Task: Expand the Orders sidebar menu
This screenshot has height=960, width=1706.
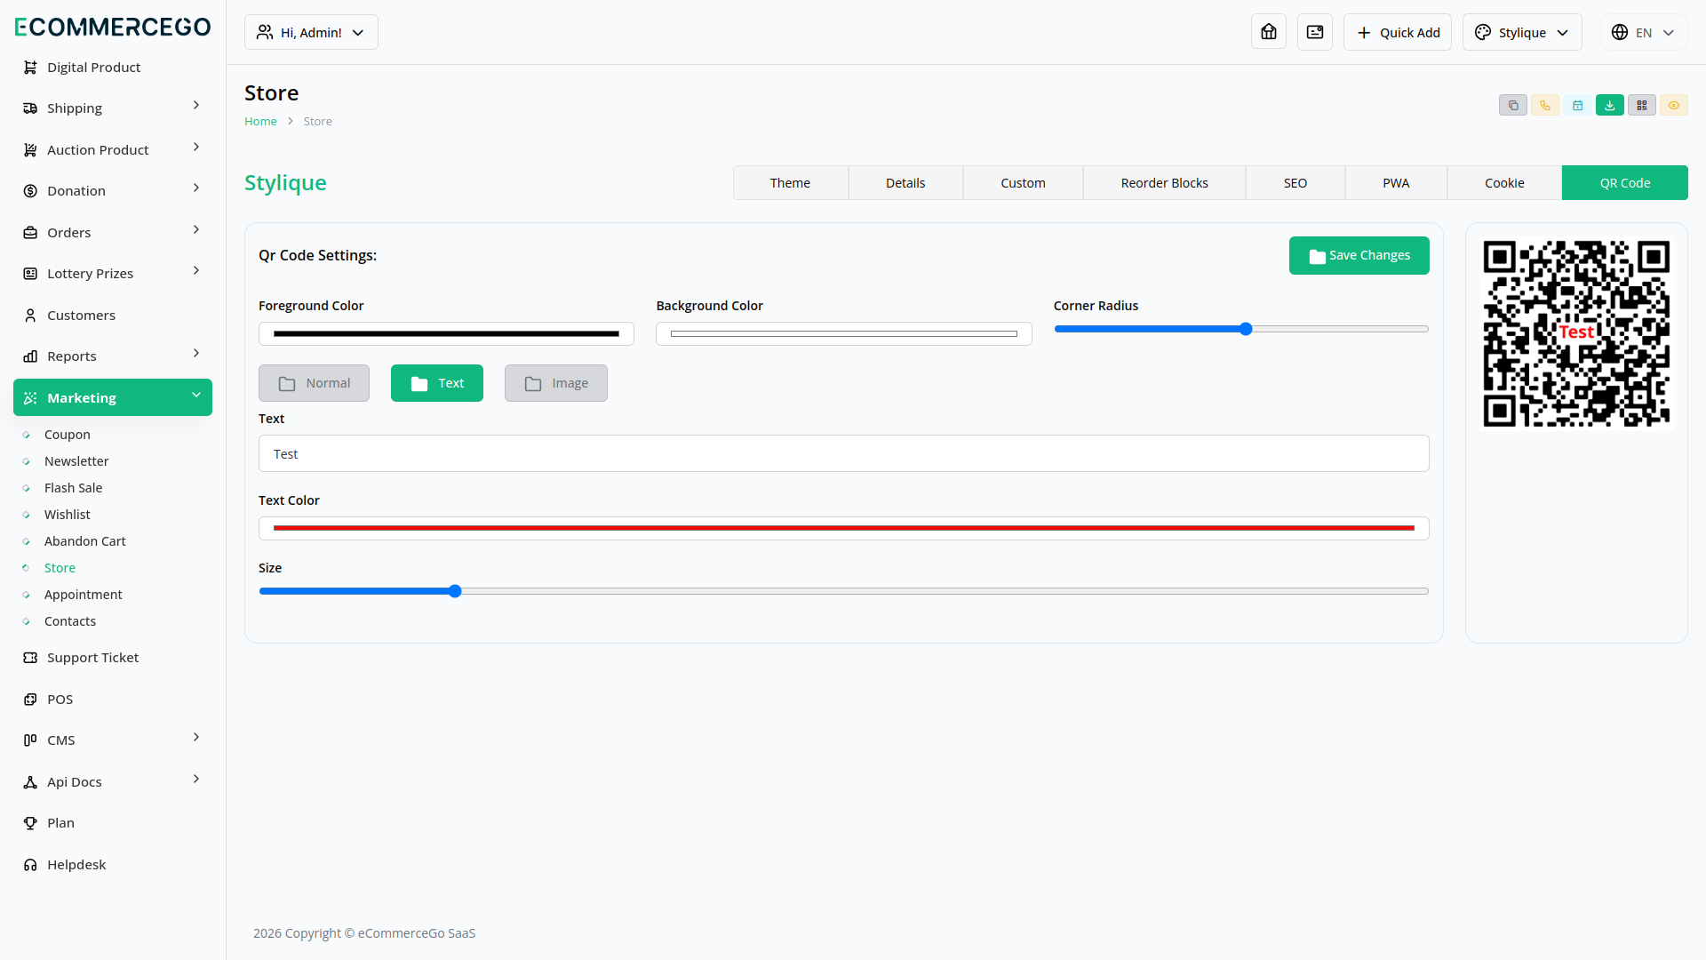Action: (113, 233)
